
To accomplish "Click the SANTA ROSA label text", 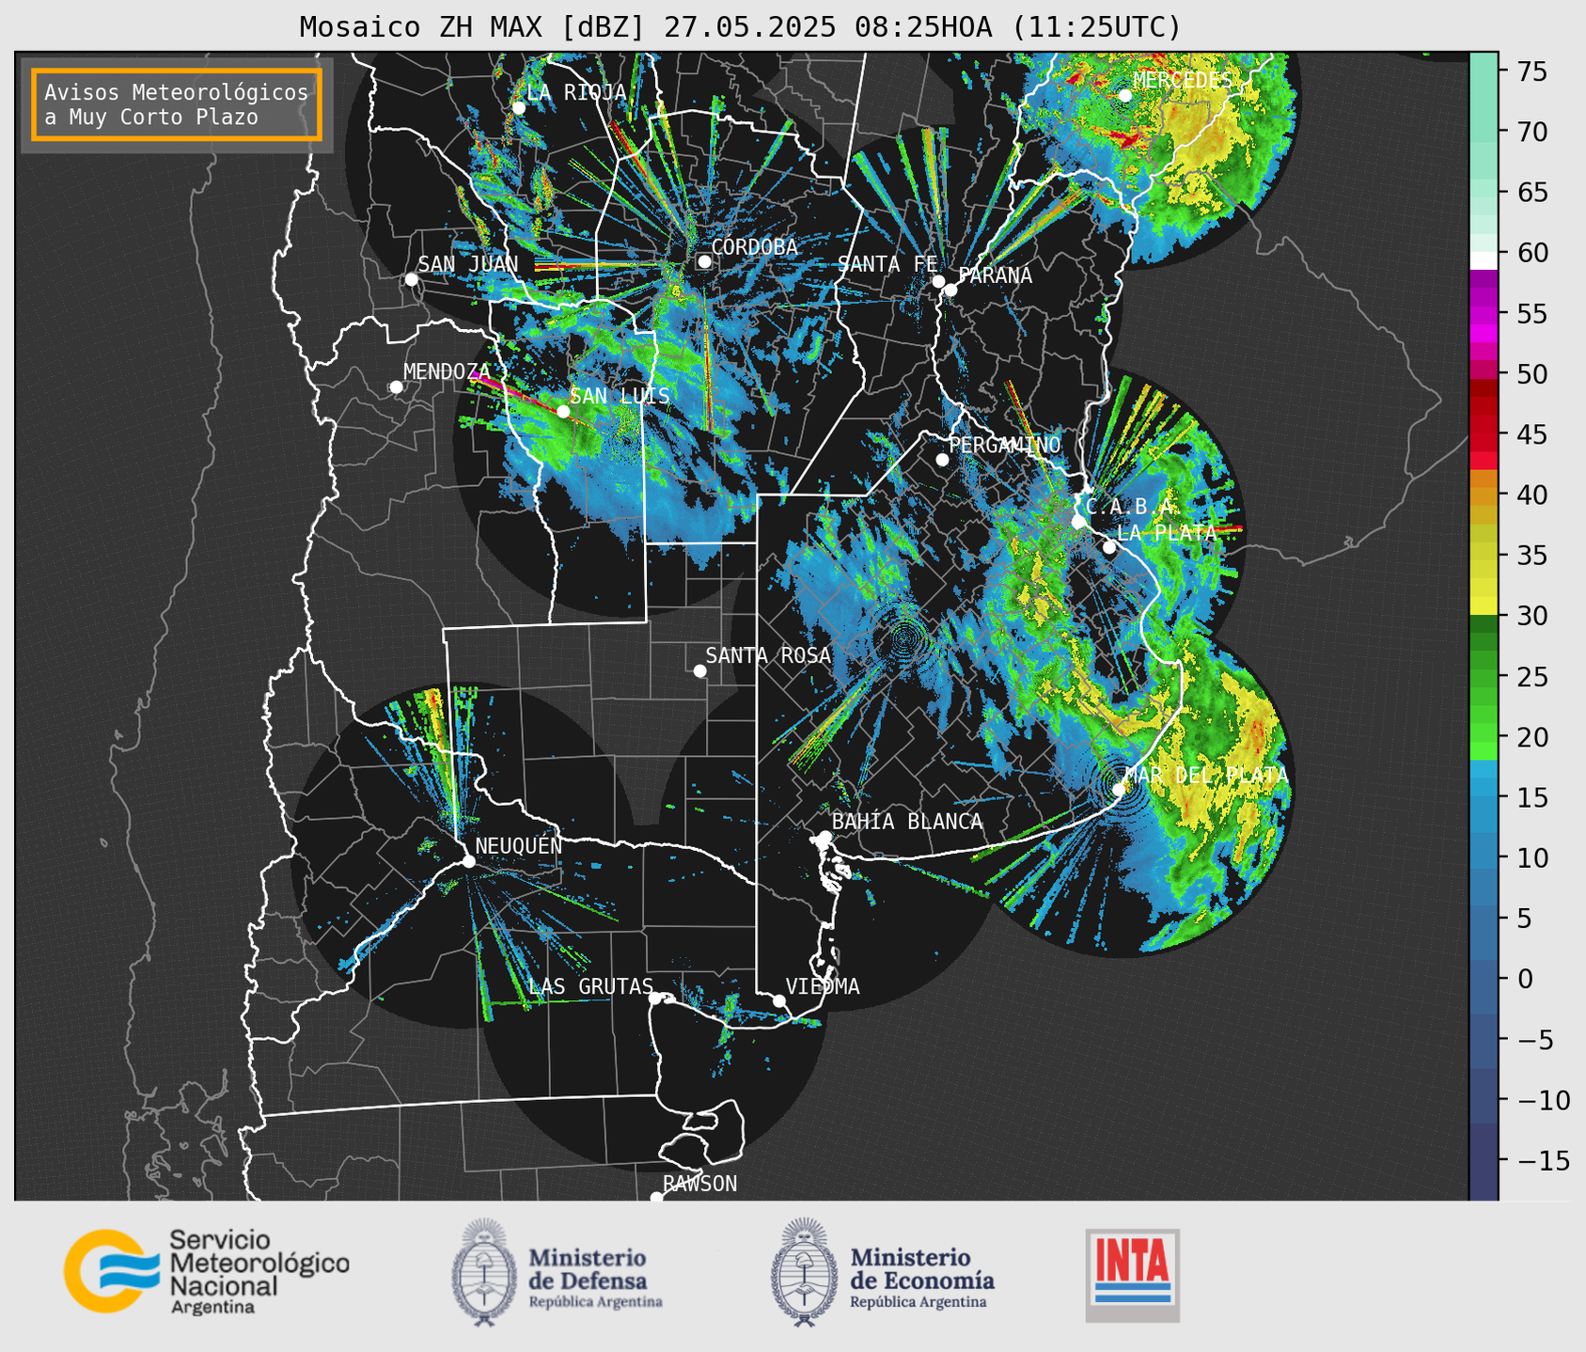I will point(768,655).
